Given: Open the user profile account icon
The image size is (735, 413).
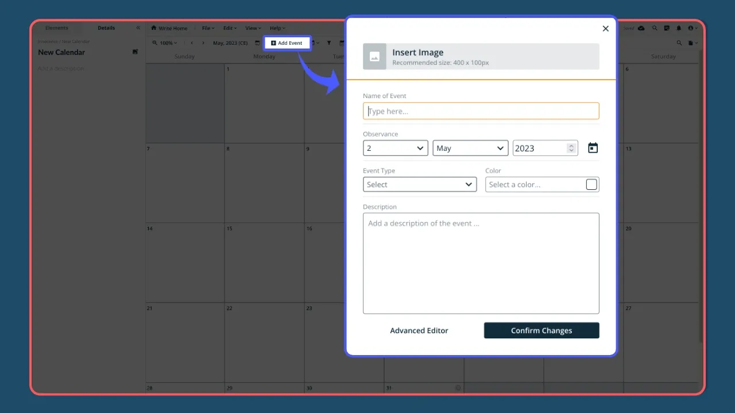Looking at the screenshot, I should (x=691, y=28).
